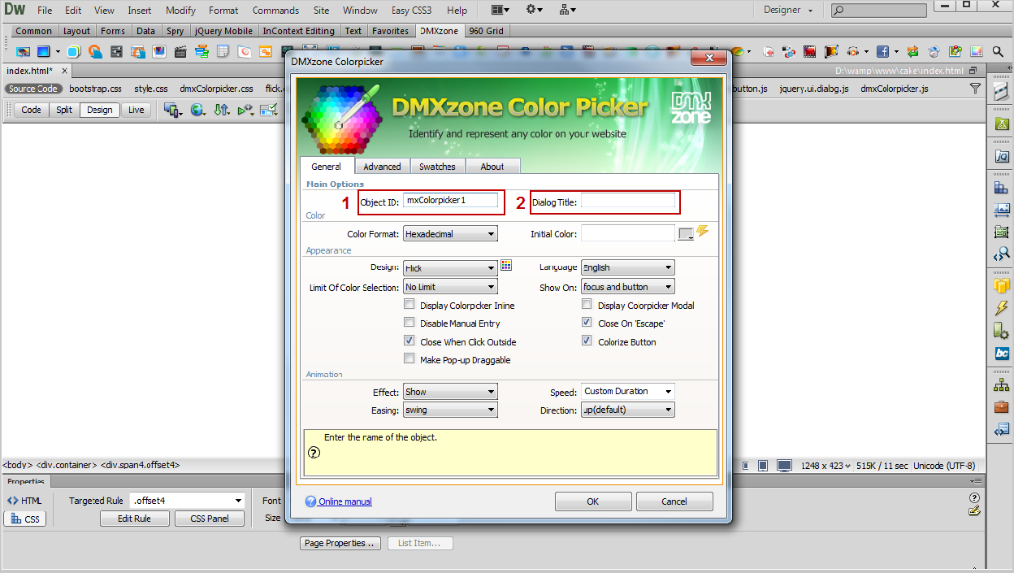This screenshot has height=573, width=1014.
Task: Click the clapperboard icon in the DMXzone toolbar
Action: click(180, 51)
